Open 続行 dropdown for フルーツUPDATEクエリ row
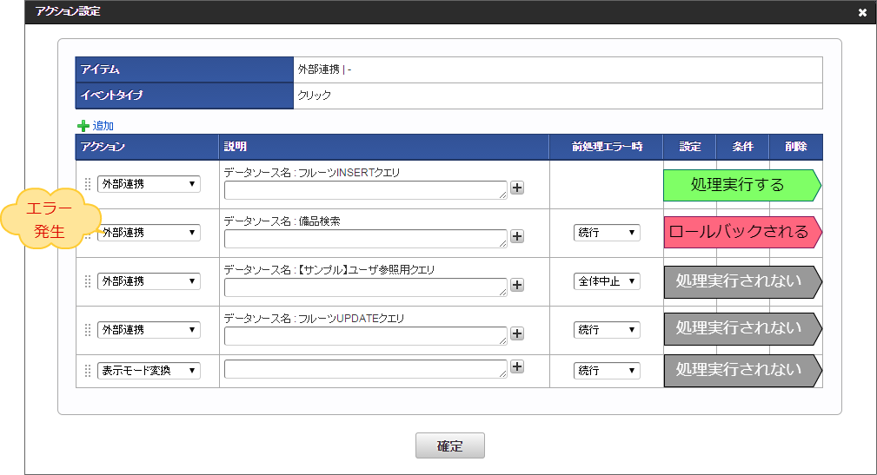The width and height of the screenshot is (877, 475). click(x=607, y=330)
